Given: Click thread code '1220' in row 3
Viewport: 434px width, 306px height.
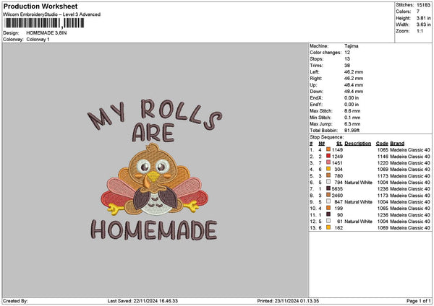Looking at the screenshot, I should coord(383,162).
